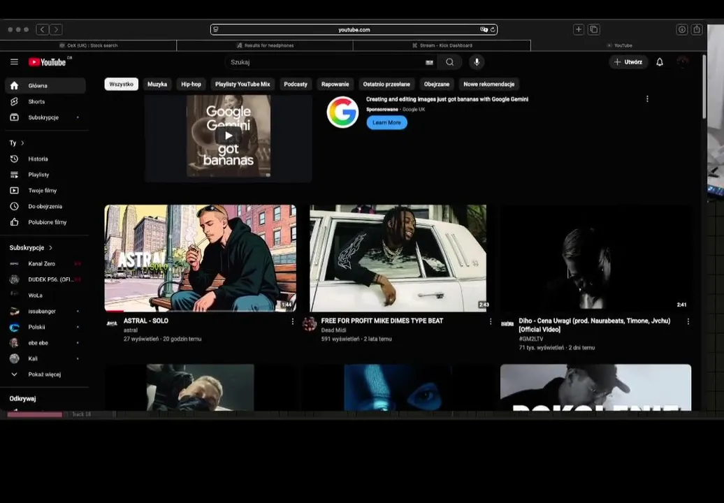The height and width of the screenshot is (503, 724).
Task: Open the #GM2LTV channel name link
Action: pos(531,339)
